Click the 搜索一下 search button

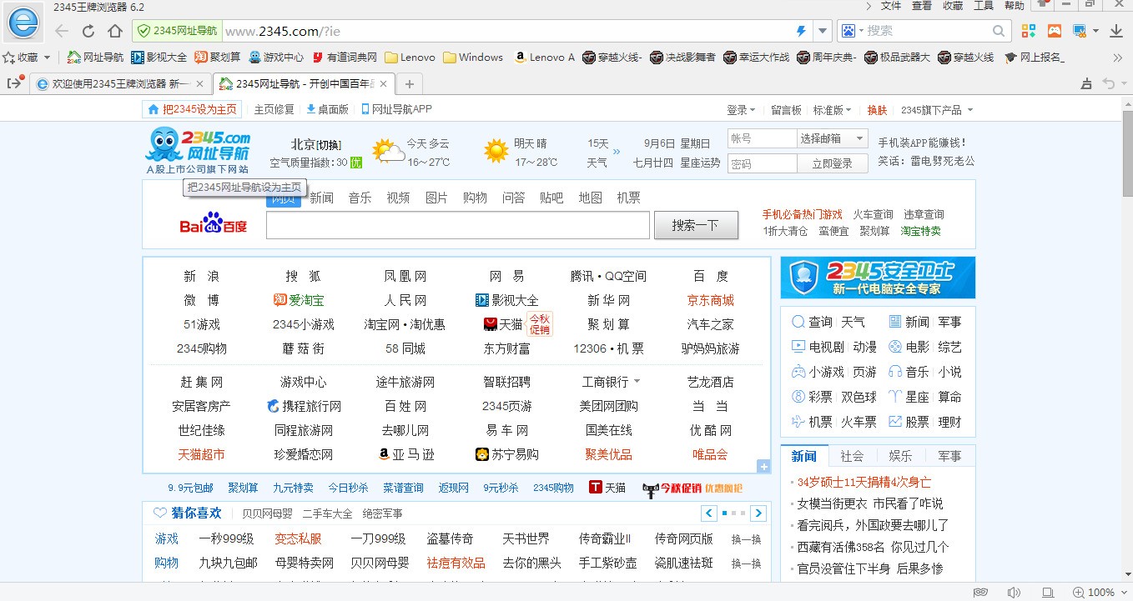coord(696,225)
